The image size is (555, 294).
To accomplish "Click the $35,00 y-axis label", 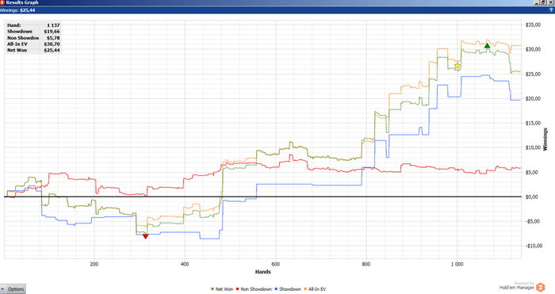I will [533, 25].
